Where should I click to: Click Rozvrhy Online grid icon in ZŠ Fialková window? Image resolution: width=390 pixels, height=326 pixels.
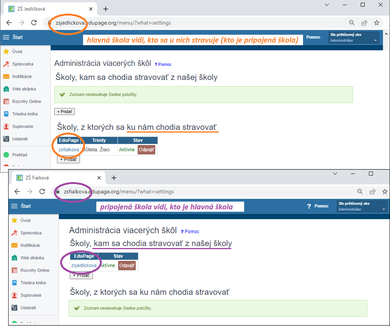pos(14,270)
